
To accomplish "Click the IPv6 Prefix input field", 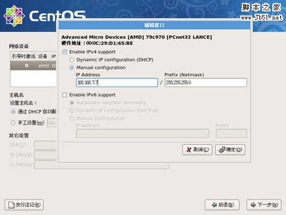I will pos(231,134).
